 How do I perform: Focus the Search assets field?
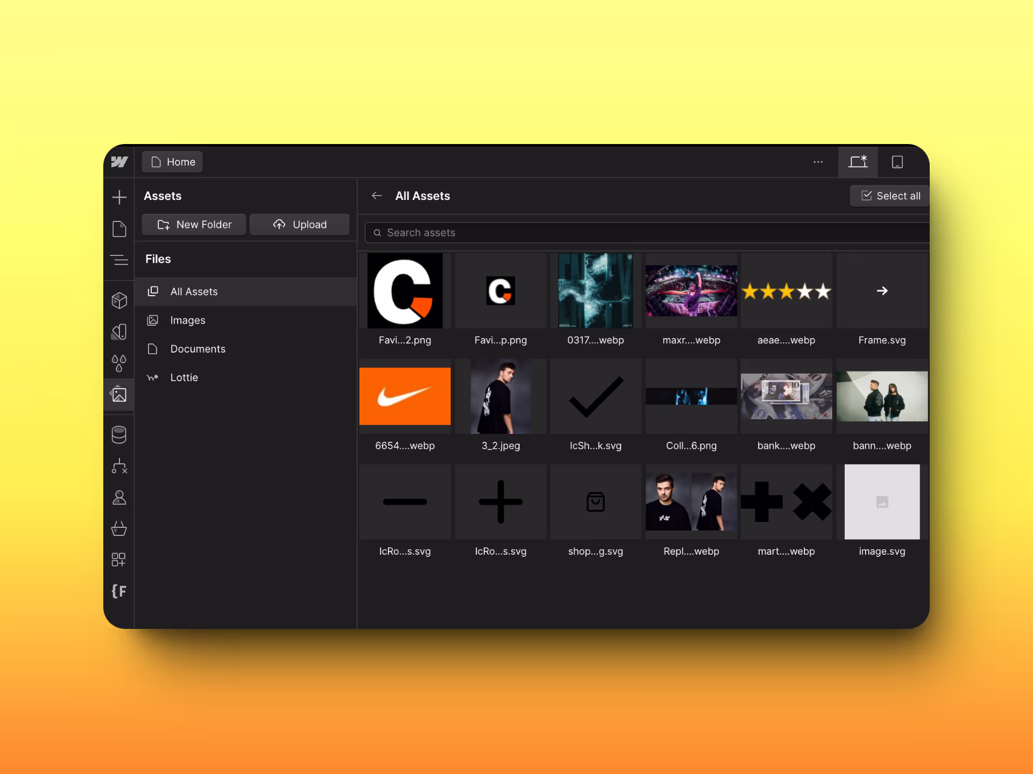(x=647, y=233)
